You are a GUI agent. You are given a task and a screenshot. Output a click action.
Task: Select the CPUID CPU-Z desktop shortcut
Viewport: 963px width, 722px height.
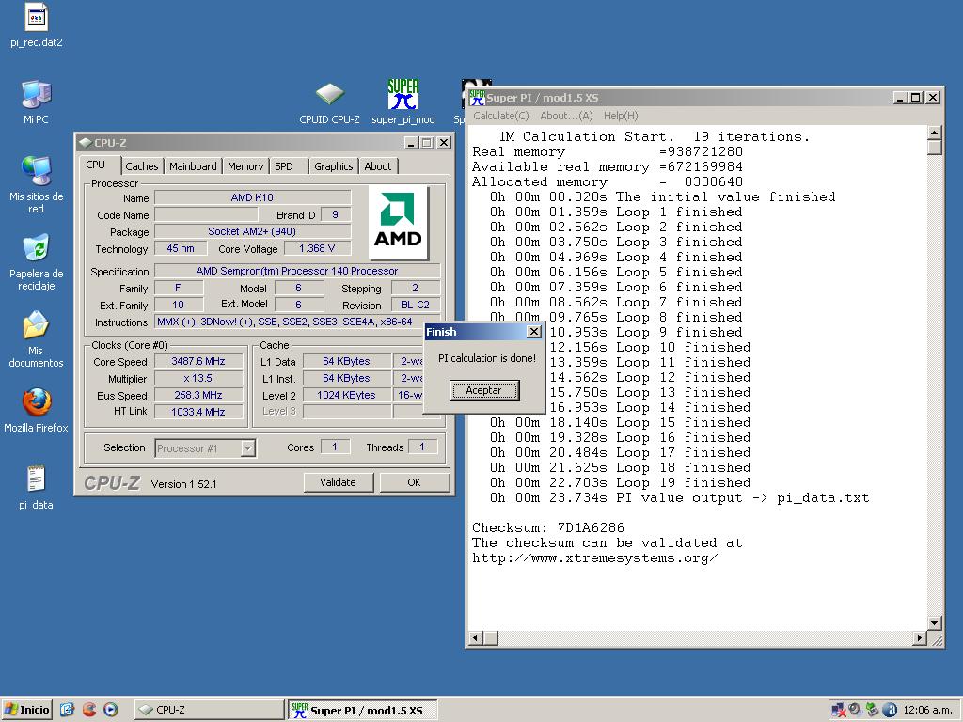coord(330,95)
